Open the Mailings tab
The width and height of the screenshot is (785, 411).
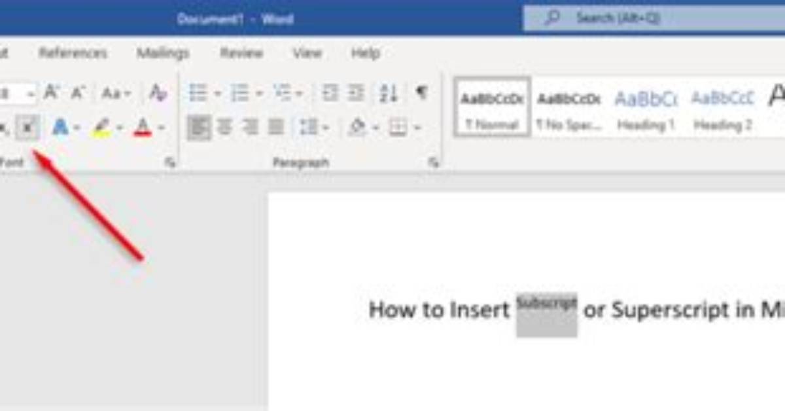click(x=162, y=53)
